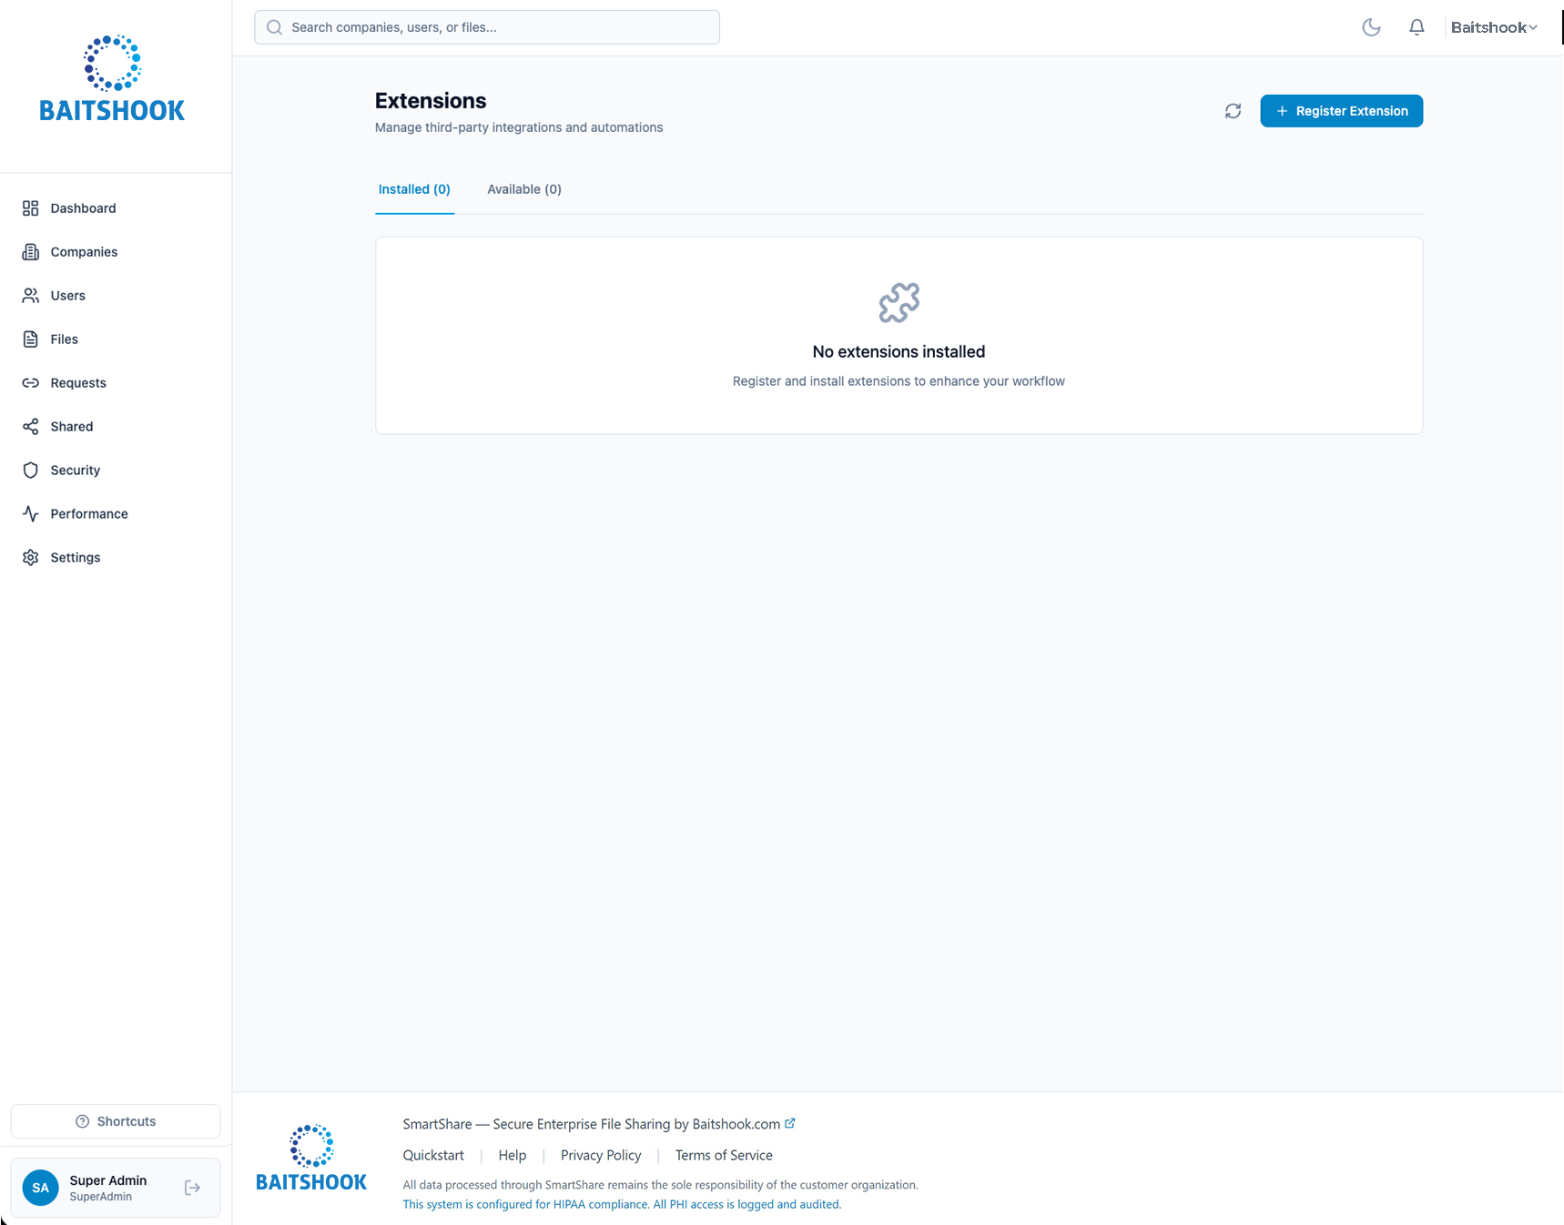
Task: Open the Users section
Action: (67, 296)
